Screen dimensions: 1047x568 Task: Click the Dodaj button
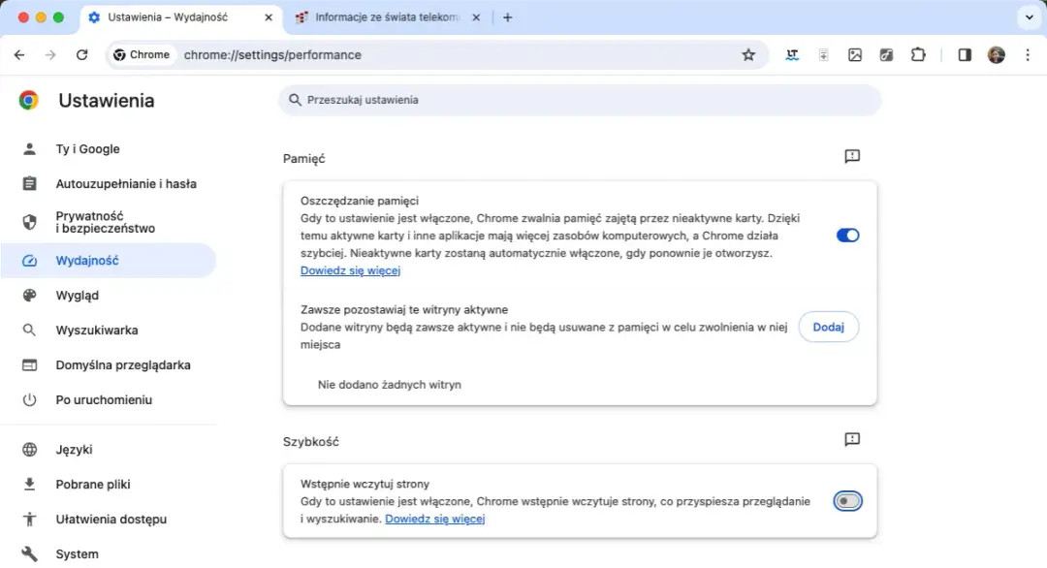(x=829, y=327)
